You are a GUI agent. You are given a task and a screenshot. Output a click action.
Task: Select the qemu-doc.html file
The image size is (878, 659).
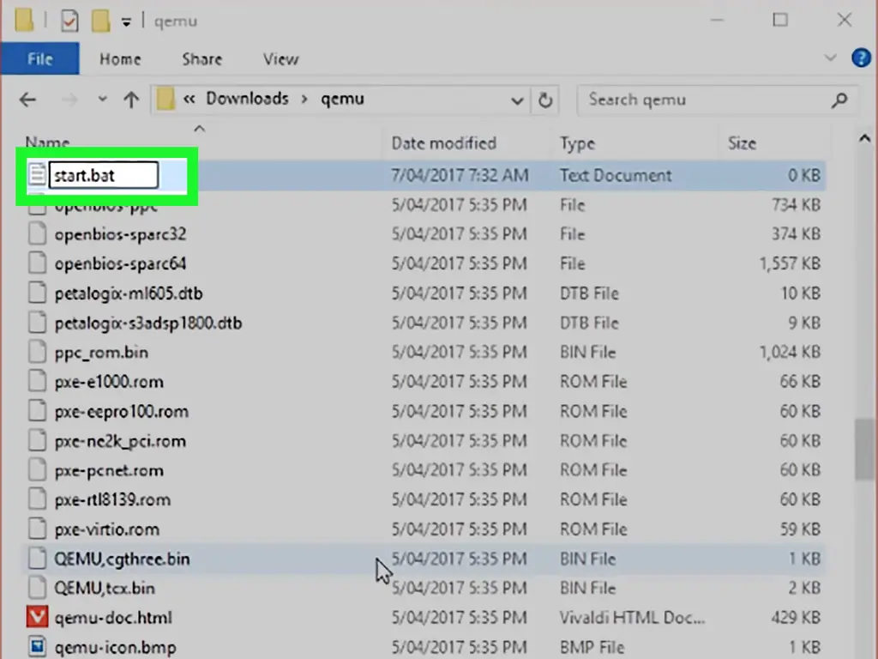tap(113, 618)
